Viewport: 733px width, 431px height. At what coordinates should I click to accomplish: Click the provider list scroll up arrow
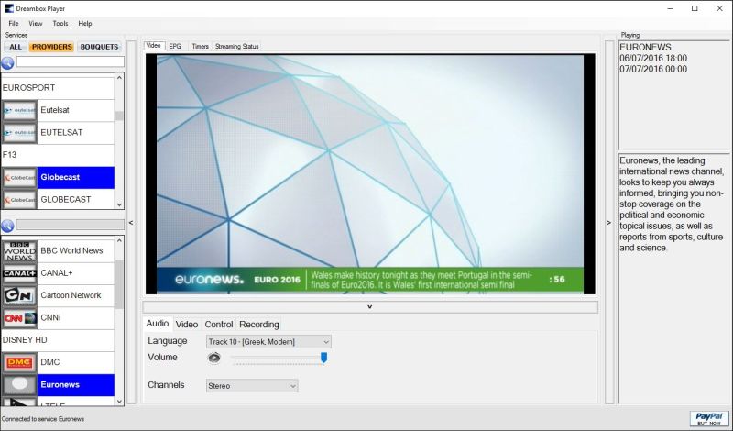119,78
